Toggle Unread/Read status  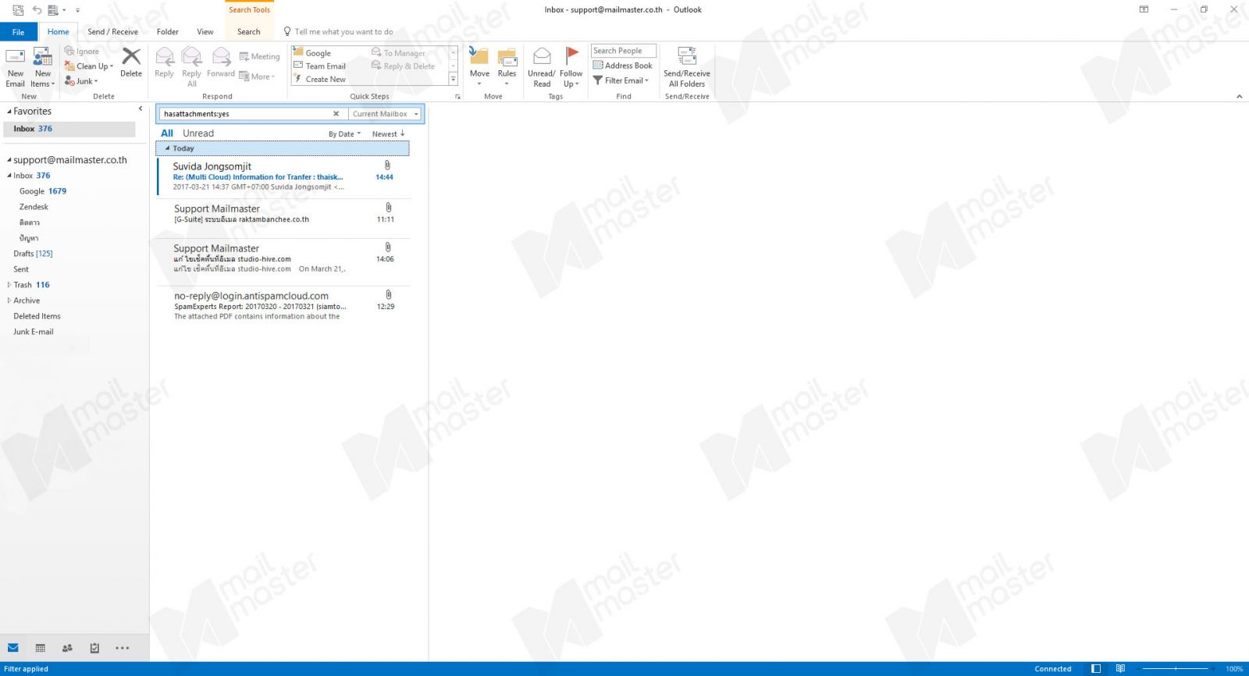(x=542, y=67)
